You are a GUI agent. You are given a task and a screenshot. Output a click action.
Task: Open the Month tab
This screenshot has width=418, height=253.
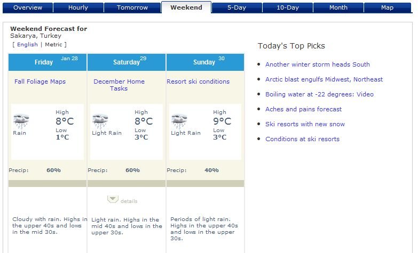(x=338, y=7)
